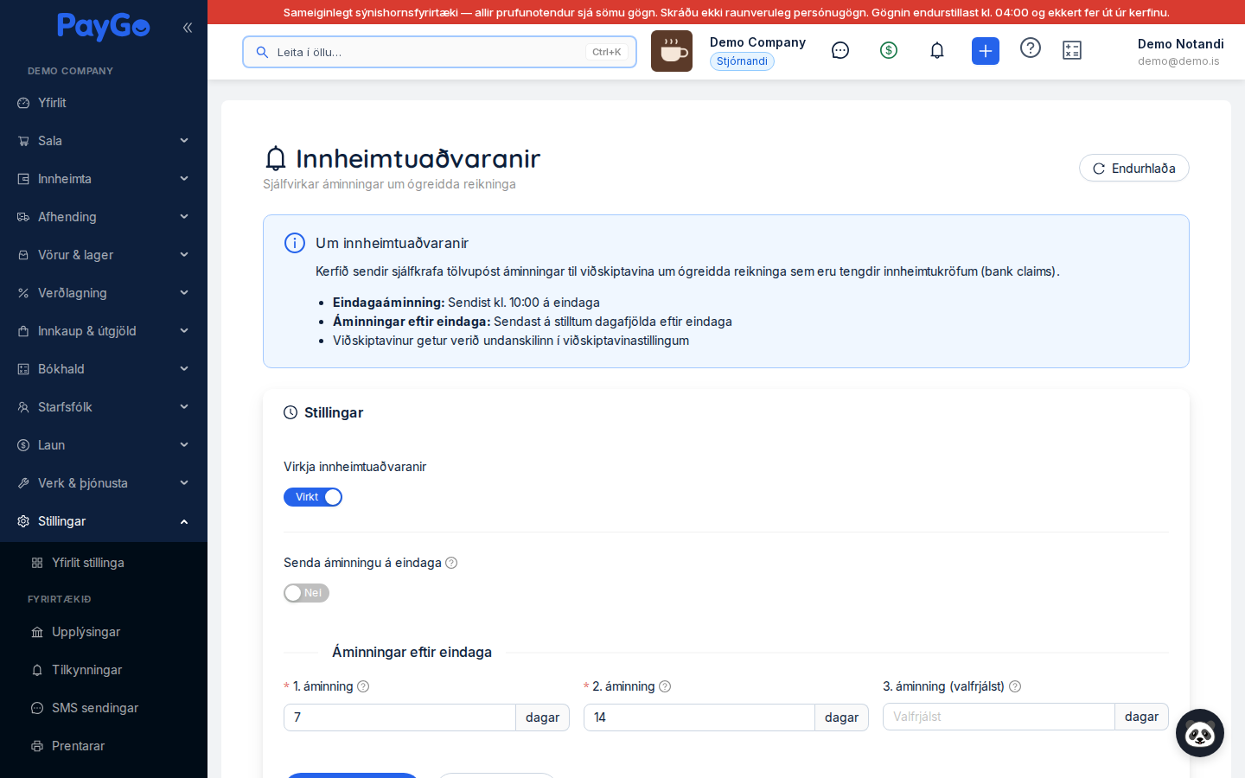Toggle Virkja innheimtuaðvaranir switch off

(x=313, y=497)
